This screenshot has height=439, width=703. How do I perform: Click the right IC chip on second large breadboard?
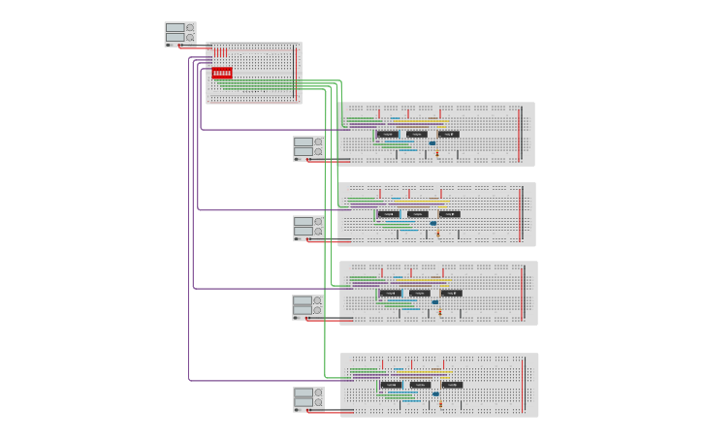(x=449, y=214)
